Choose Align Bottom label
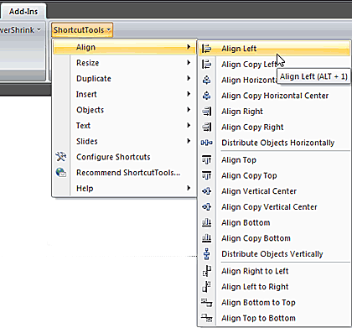 [x=246, y=222]
